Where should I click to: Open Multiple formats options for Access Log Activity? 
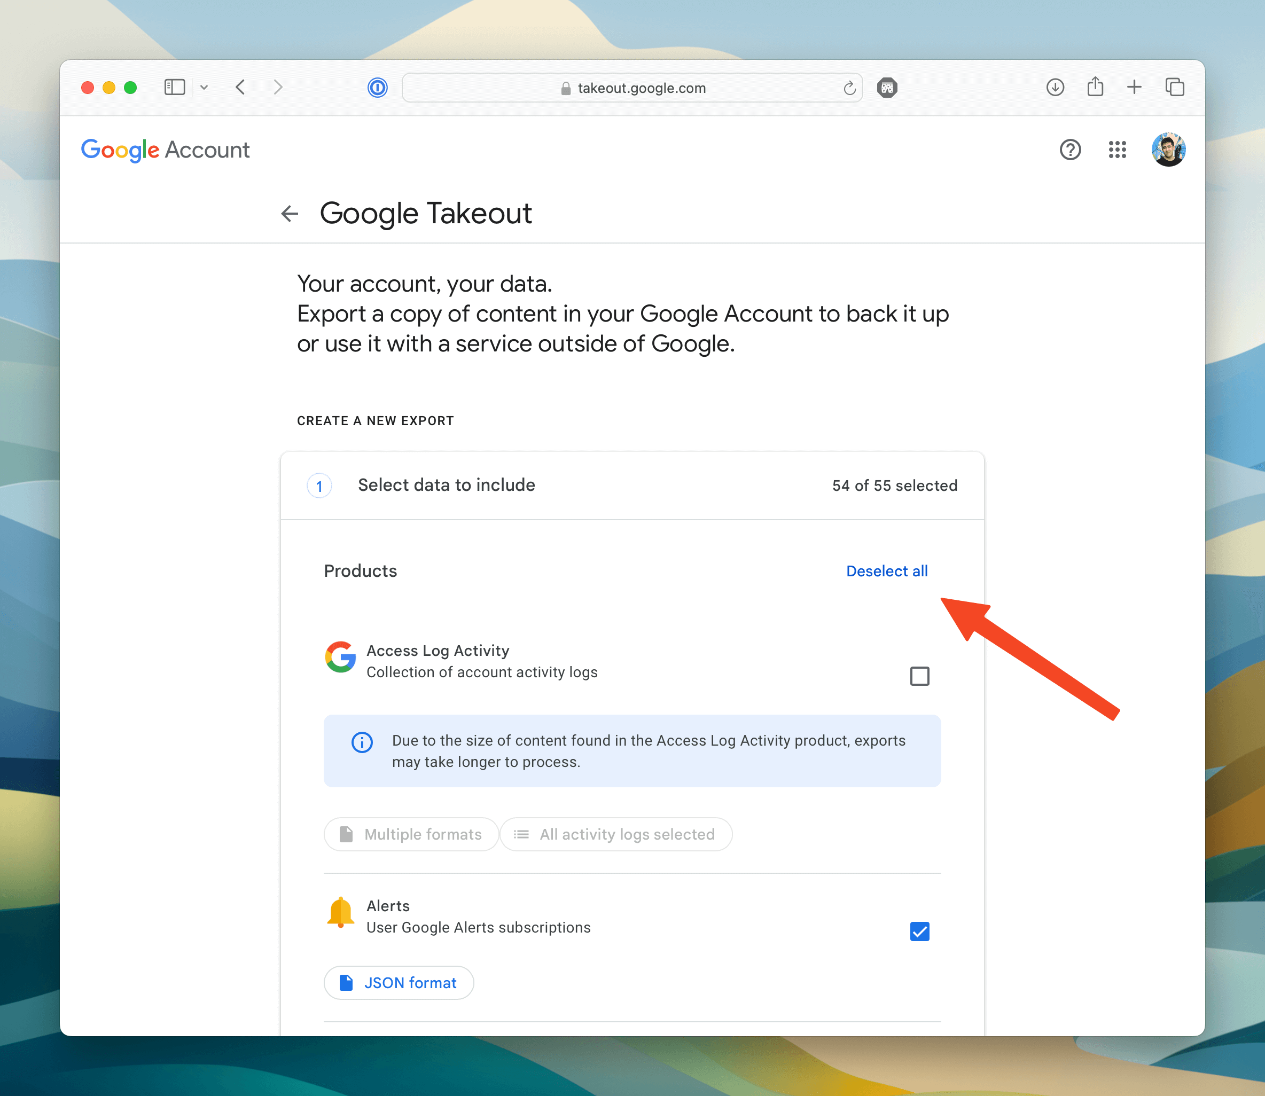410,834
